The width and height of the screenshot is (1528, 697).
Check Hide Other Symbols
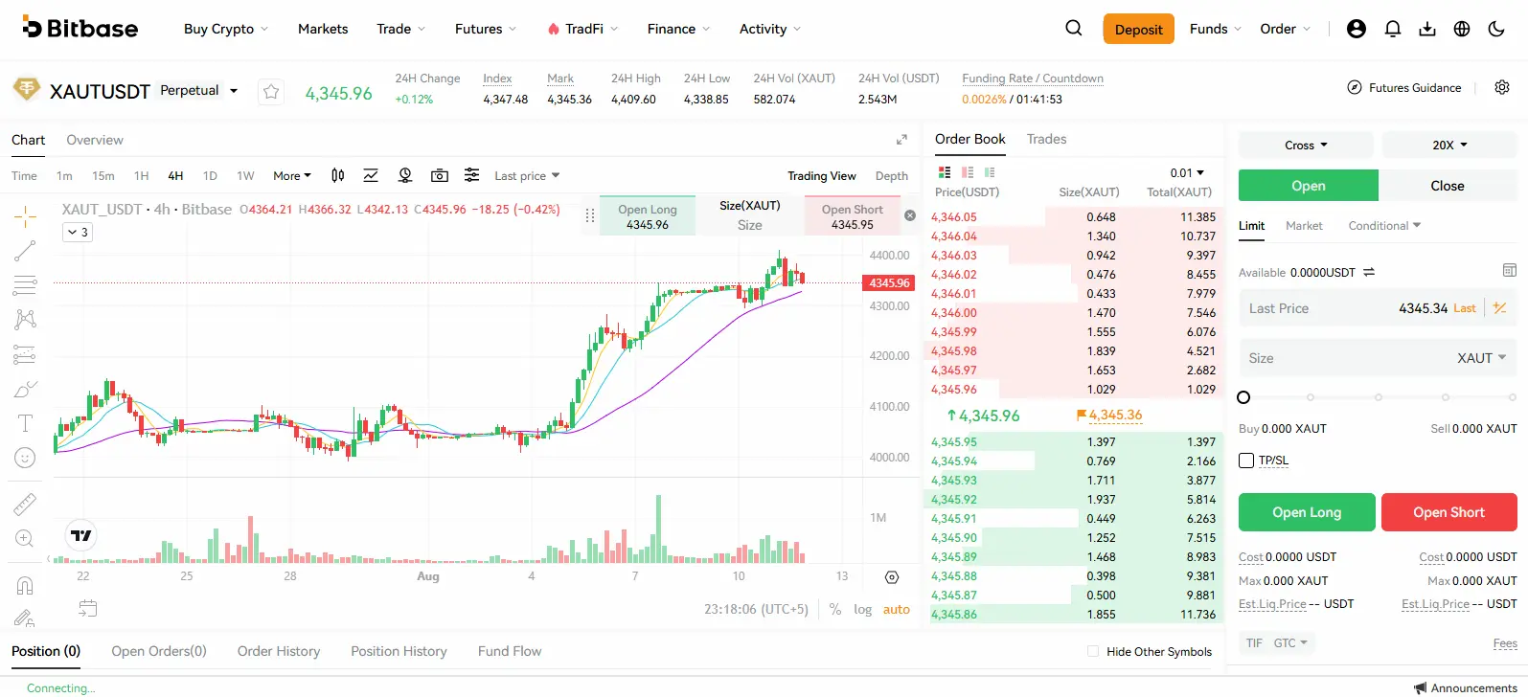point(1093,651)
